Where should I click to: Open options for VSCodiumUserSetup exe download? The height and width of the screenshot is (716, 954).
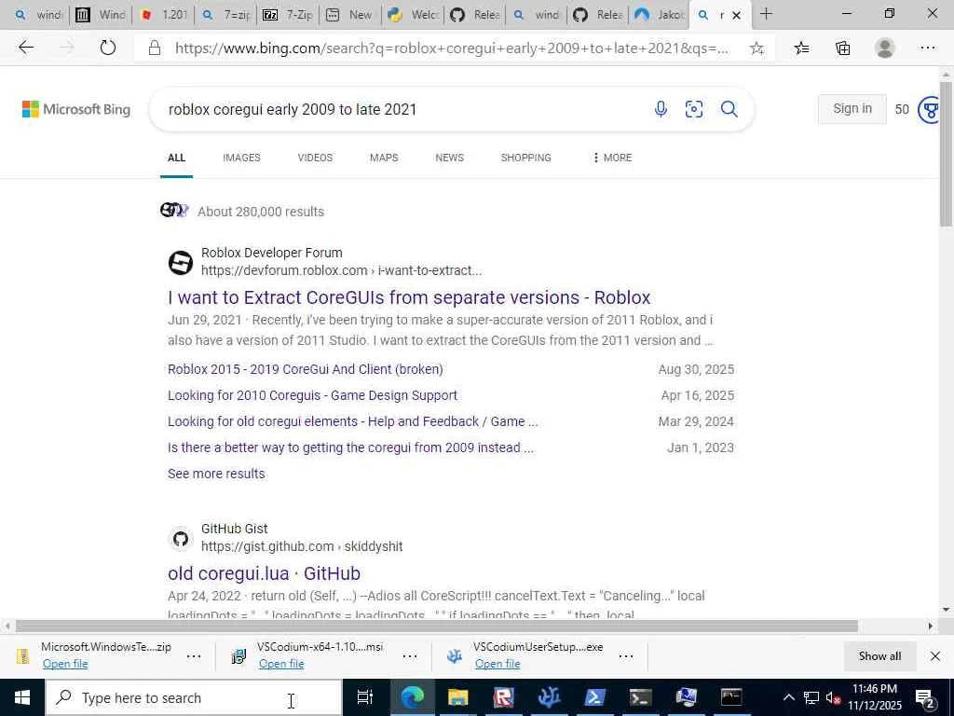coord(625,656)
